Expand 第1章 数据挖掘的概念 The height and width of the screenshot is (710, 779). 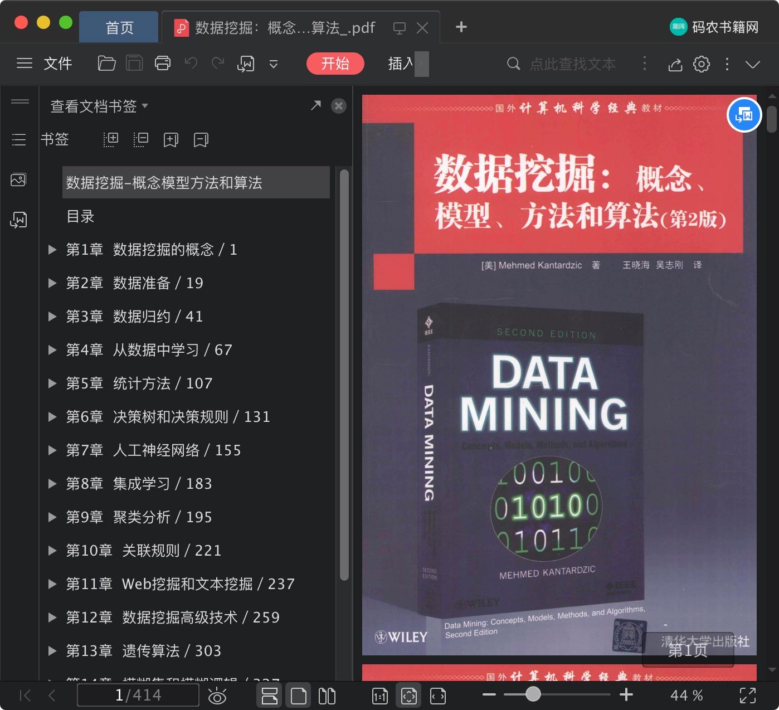click(52, 250)
